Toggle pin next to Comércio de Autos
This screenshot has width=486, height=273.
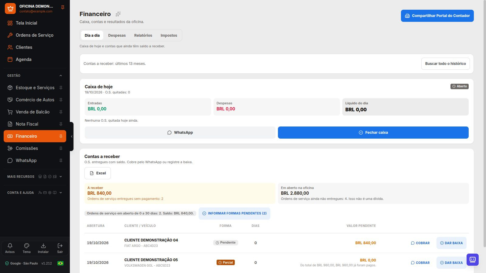61,100
